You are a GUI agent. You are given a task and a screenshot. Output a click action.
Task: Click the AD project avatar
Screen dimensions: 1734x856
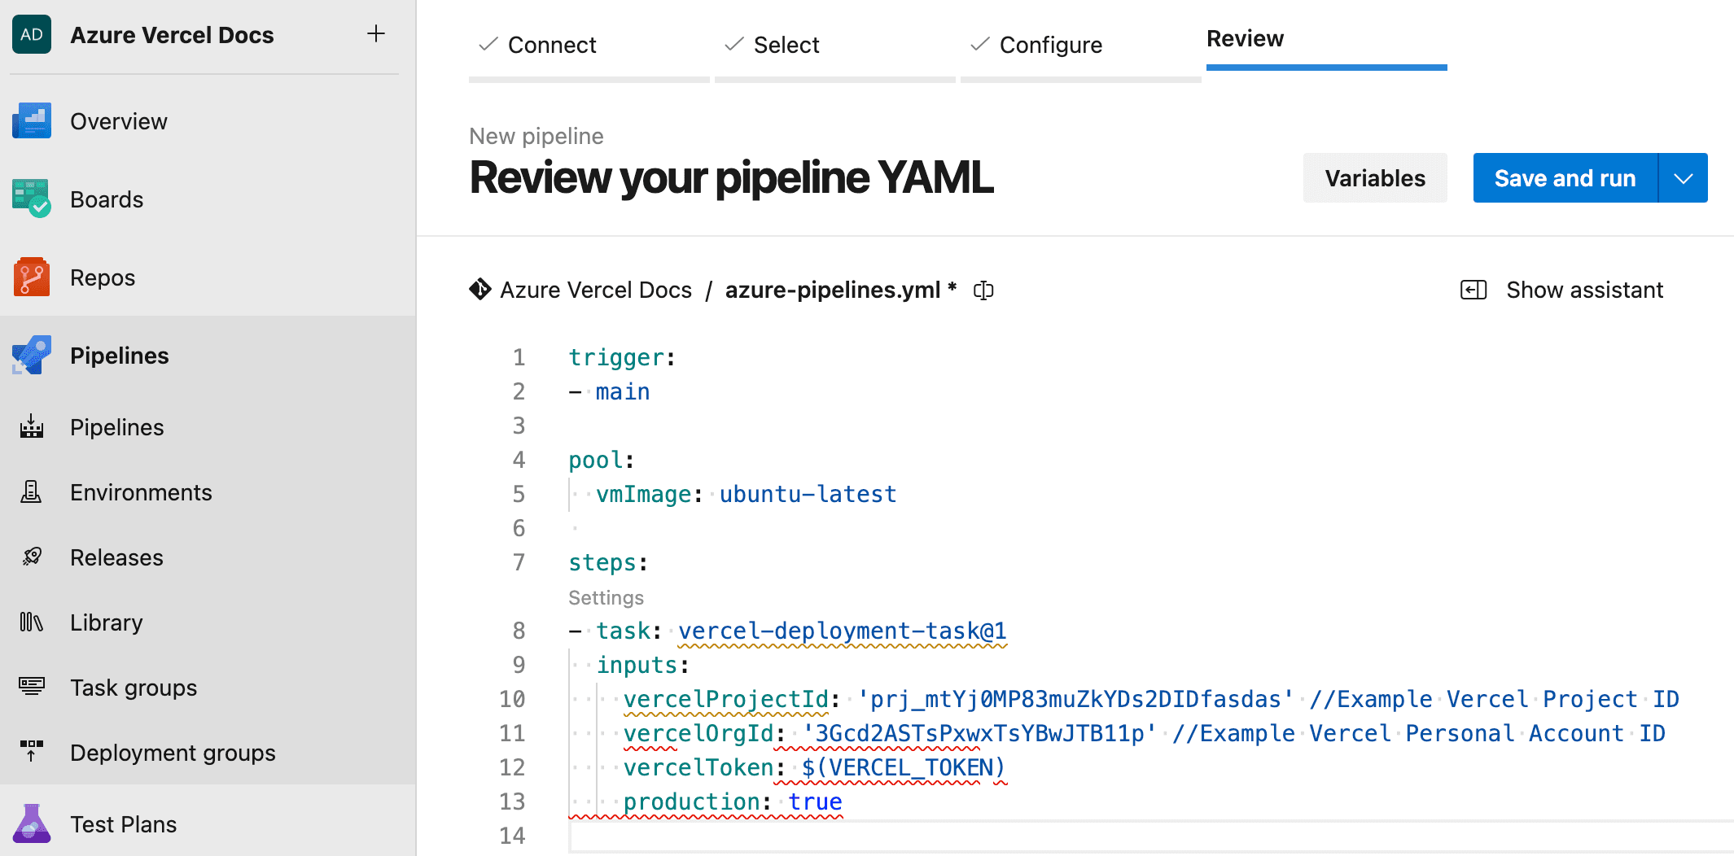coord(31,34)
